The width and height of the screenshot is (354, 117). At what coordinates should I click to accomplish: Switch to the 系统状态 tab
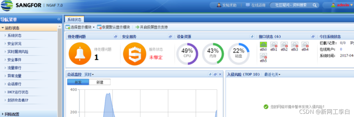[74, 19]
